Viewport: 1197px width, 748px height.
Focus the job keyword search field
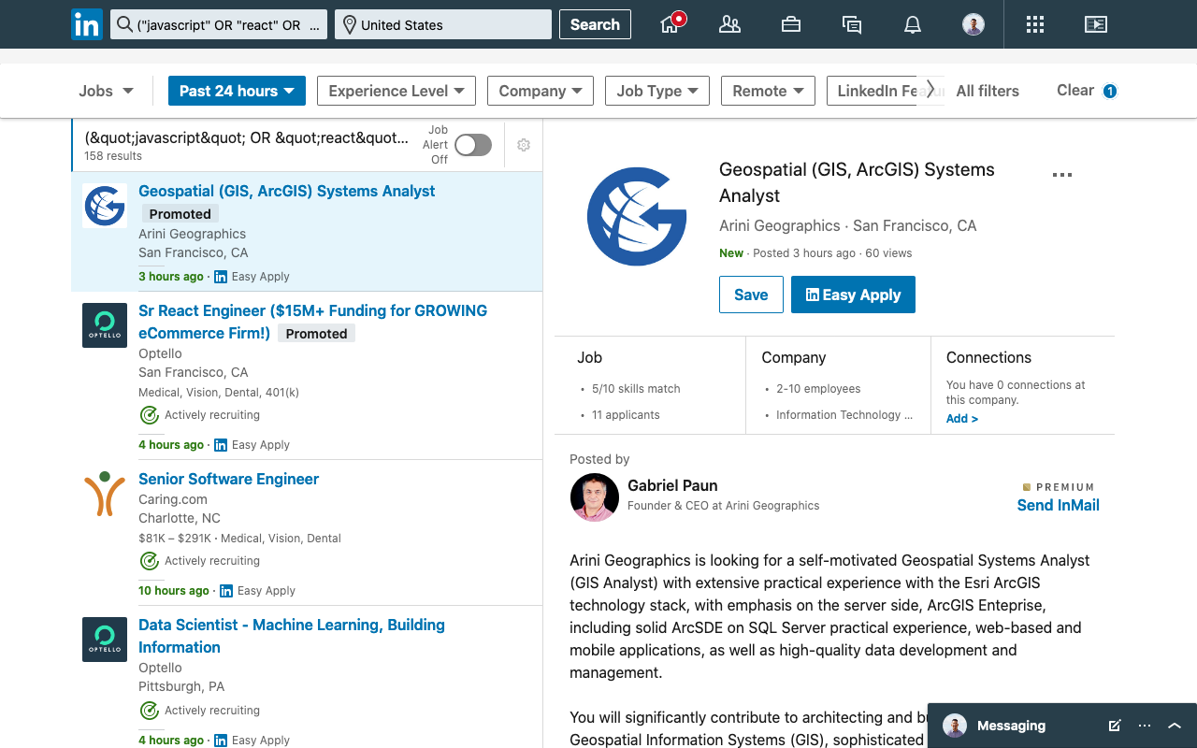point(219,25)
